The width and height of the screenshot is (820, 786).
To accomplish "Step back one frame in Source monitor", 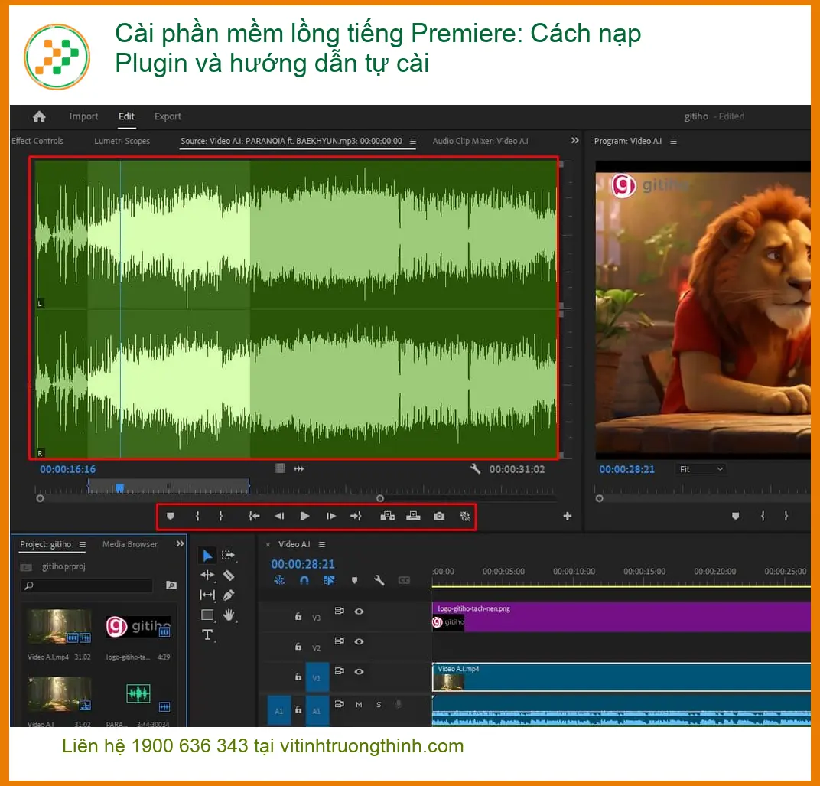I will click(x=279, y=516).
